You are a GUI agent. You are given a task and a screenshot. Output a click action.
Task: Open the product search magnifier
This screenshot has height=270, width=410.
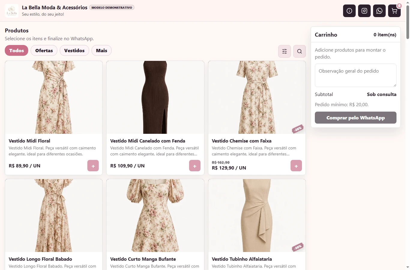300,51
